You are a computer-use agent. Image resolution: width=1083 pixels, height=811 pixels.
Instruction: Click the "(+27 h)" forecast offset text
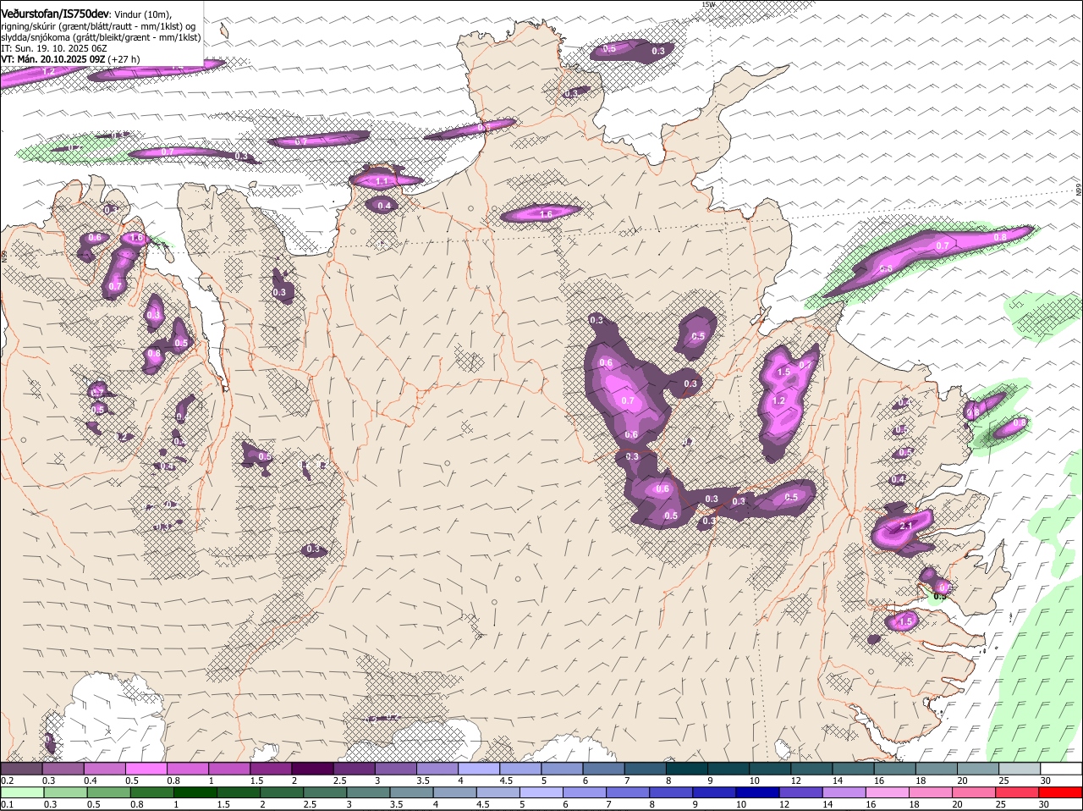pyautogui.click(x=124, y=59)
